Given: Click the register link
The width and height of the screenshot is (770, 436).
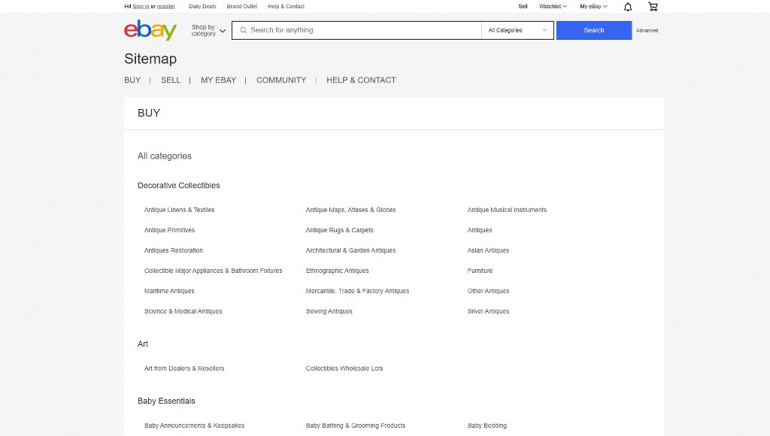Looking at the screenshot, I should pos(166,6).
